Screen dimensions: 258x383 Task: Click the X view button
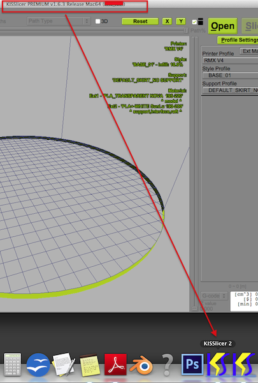pyautogui.click(x=167, y=21)
